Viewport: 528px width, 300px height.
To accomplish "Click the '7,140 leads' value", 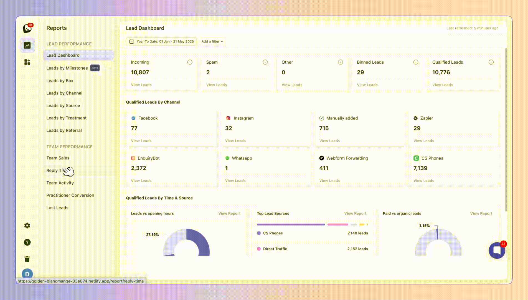I will (358, 233).
